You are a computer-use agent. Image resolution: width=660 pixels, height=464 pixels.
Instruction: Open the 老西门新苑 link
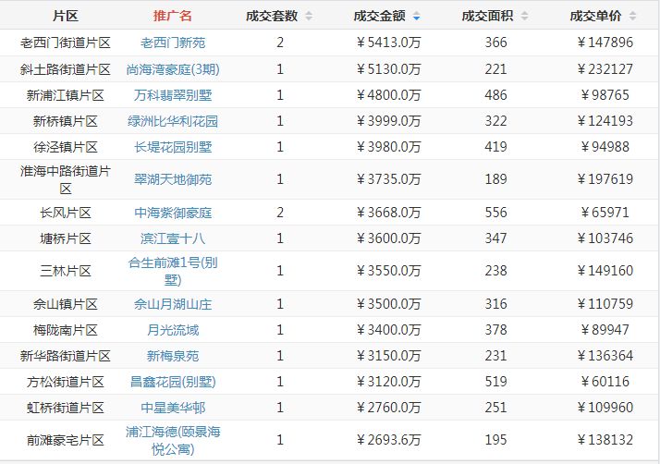pos(173,43)
